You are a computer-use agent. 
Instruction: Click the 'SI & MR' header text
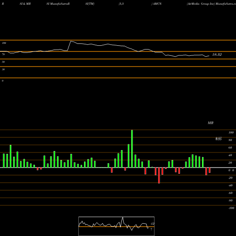(25, 4)
